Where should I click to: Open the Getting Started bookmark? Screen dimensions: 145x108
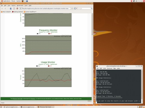point(18,12)
